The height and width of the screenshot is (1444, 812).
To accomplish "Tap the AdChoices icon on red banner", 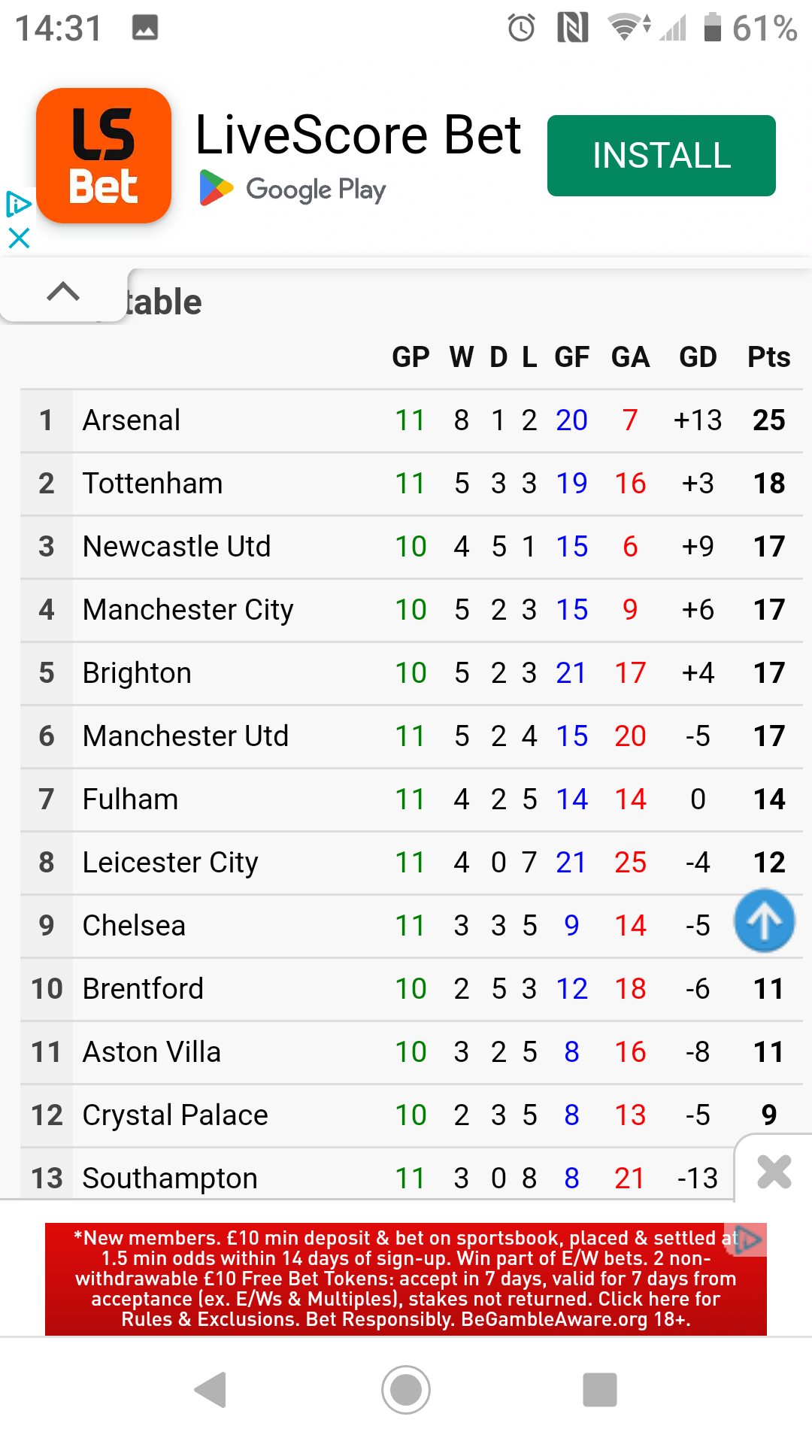I will coord(747,1239).
